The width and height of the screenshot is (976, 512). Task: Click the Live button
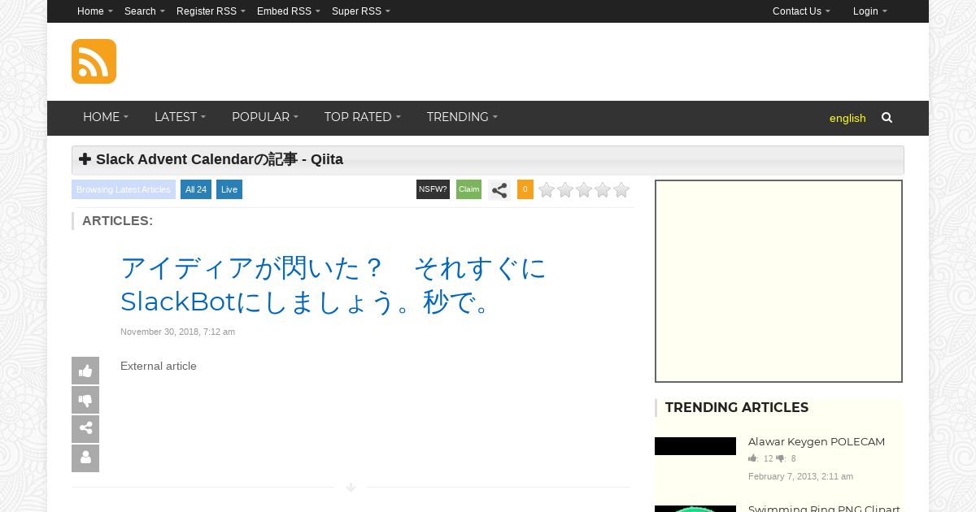pos(229,189)
